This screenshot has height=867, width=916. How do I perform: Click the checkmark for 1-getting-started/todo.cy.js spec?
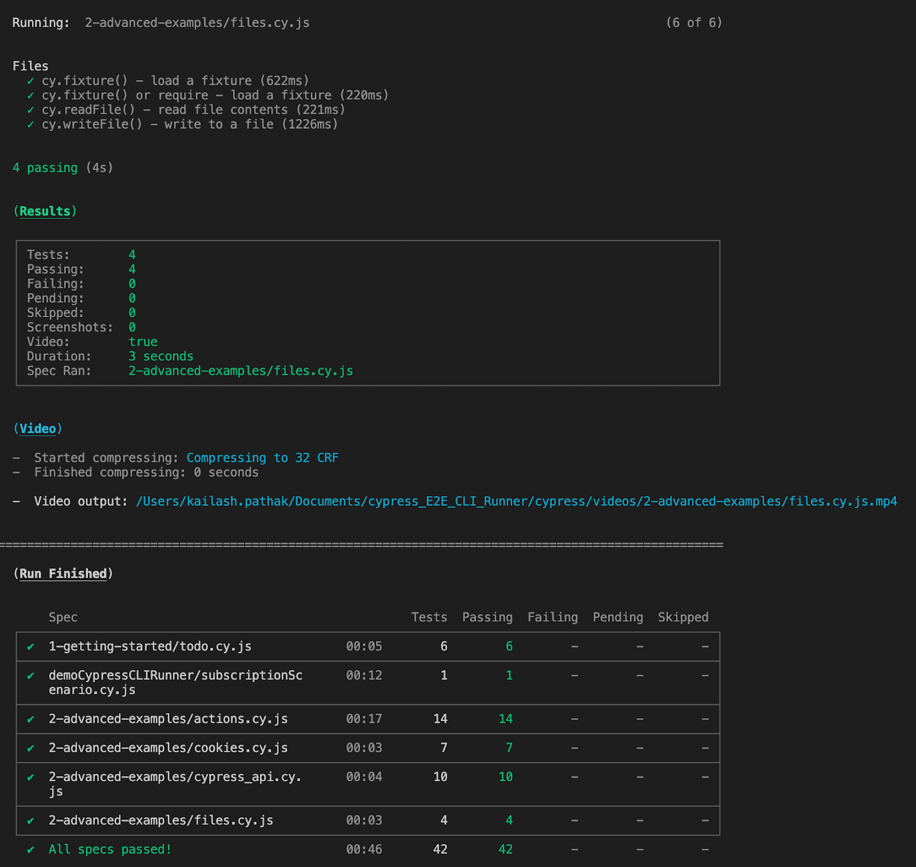click(30, 647)
